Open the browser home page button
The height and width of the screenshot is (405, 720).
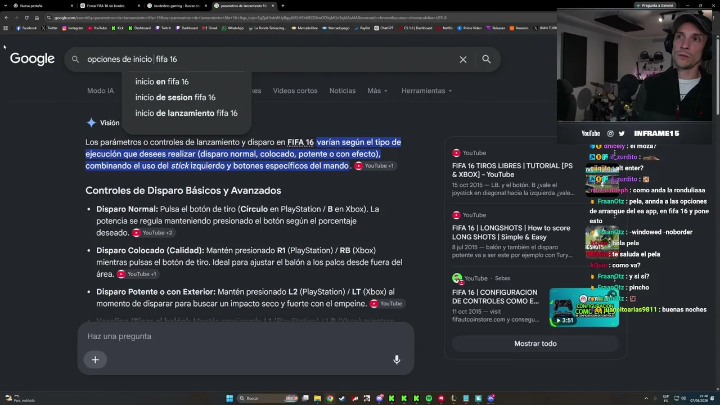(x=37, y=17)
